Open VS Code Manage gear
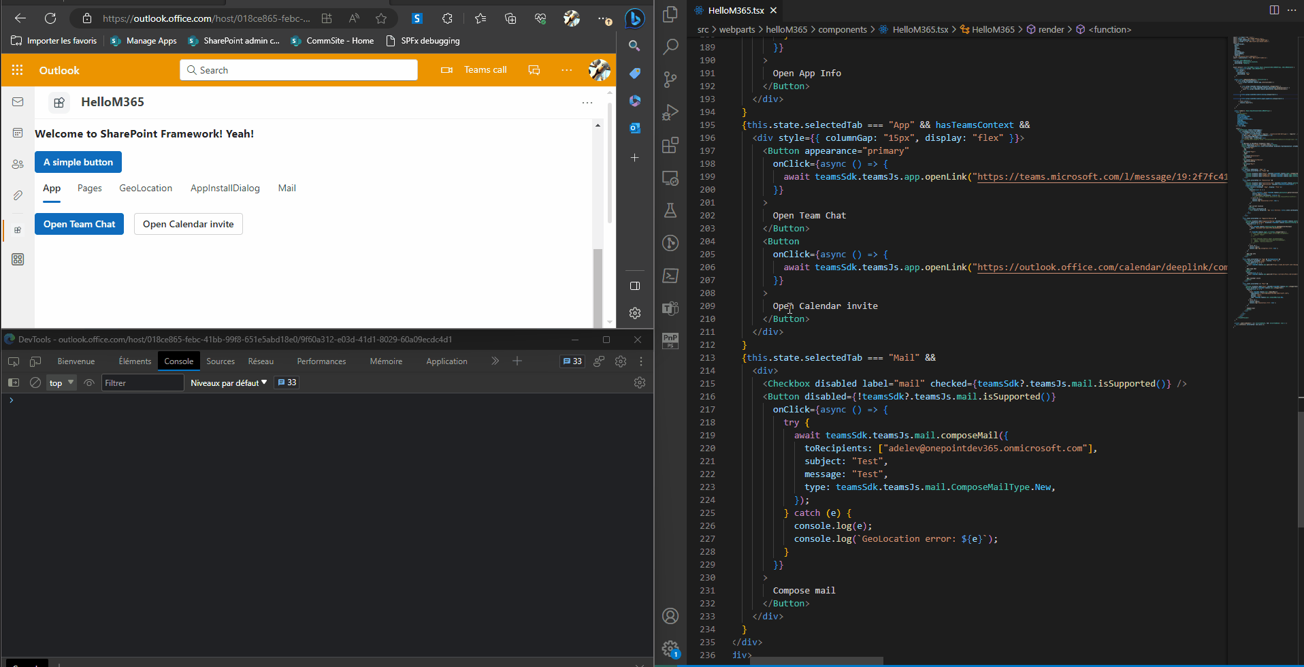Image resolution: width=1304 pixels, height=667 pixels. 670,649
